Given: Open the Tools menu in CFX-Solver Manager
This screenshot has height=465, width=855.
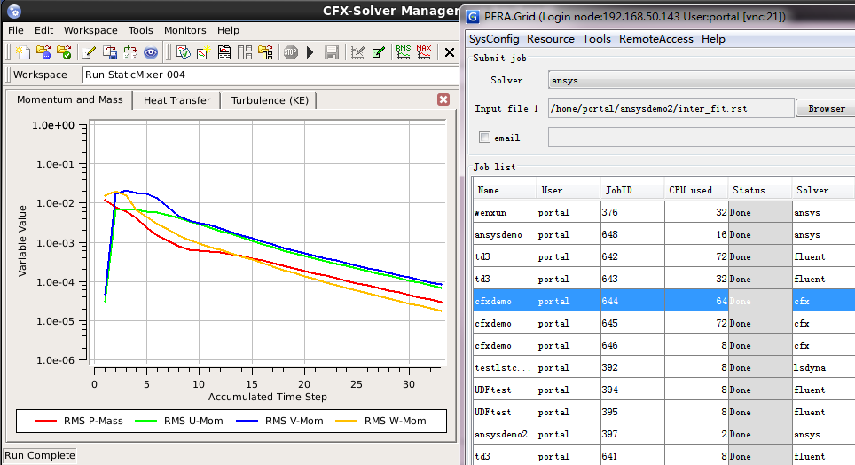Looking at the screenshot, I should point(141,30).
